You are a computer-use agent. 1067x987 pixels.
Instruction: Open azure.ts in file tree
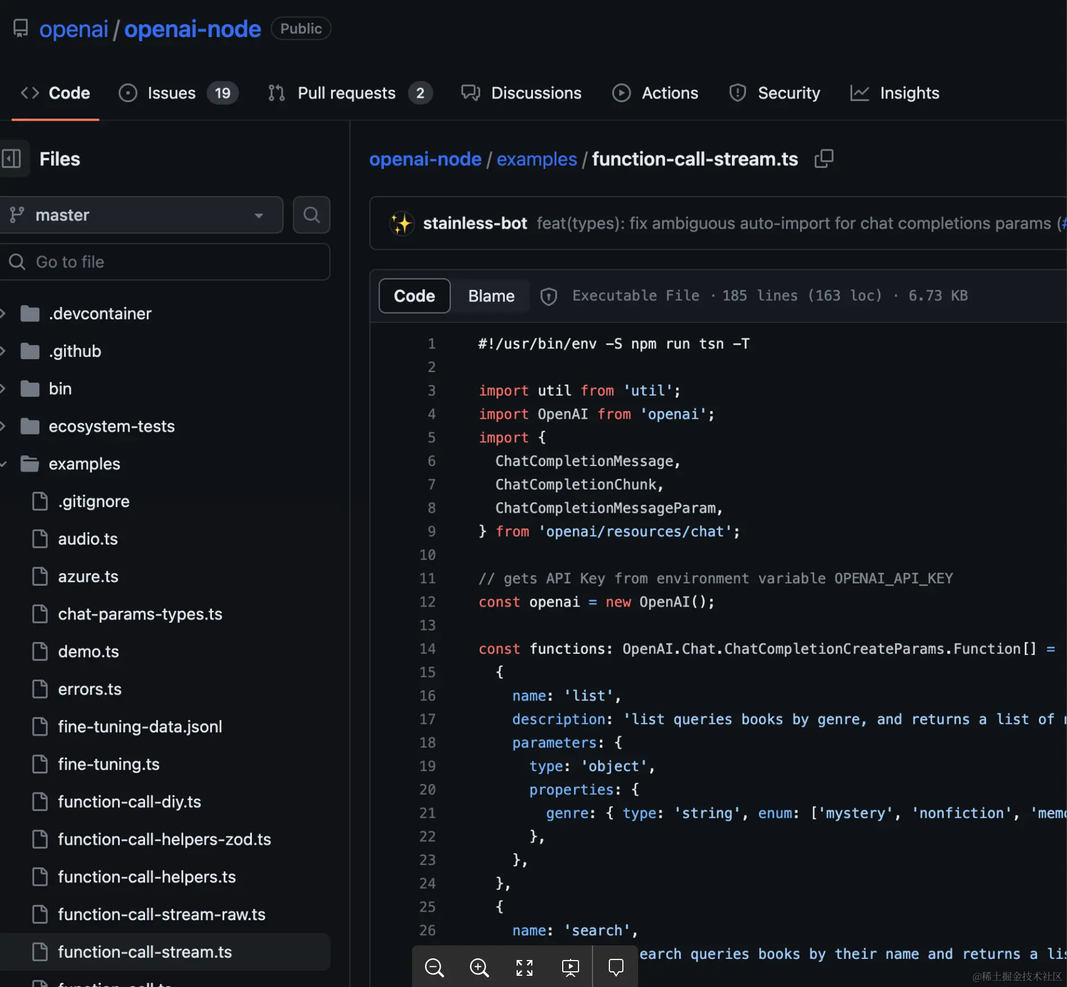[x=88, y=577]
